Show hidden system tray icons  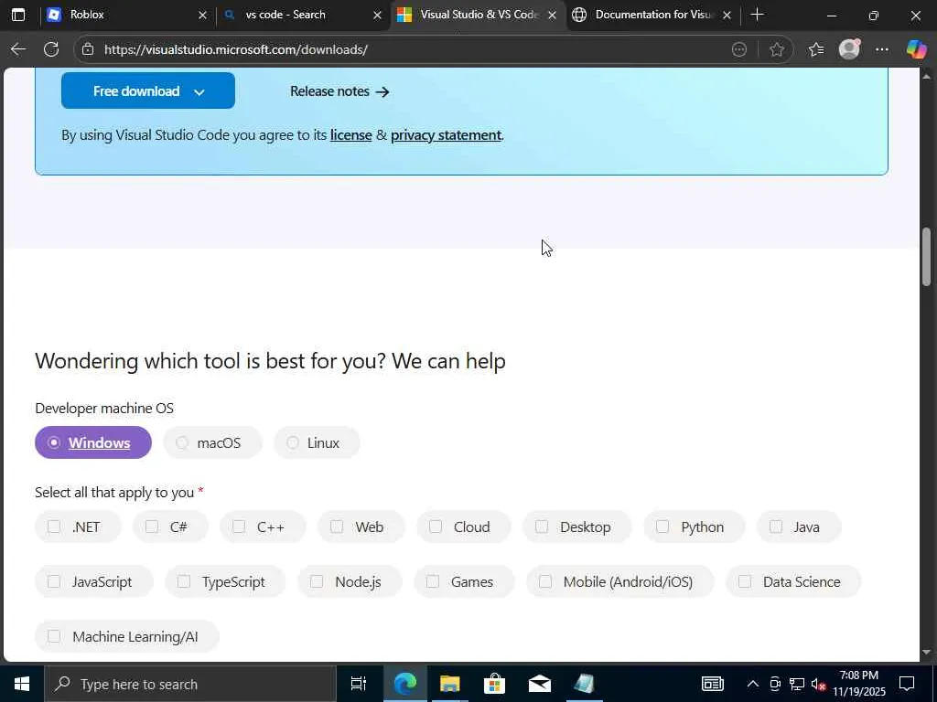click(x=753, y=684)
